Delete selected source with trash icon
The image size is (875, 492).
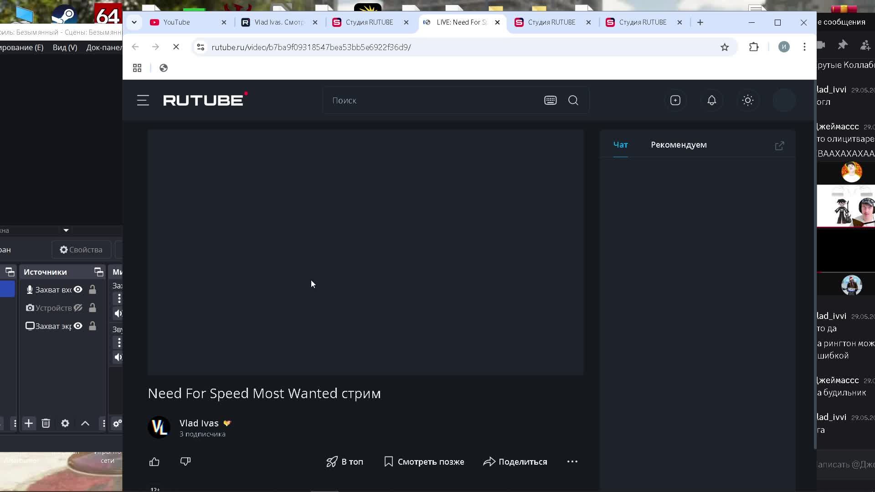[46, 423]
